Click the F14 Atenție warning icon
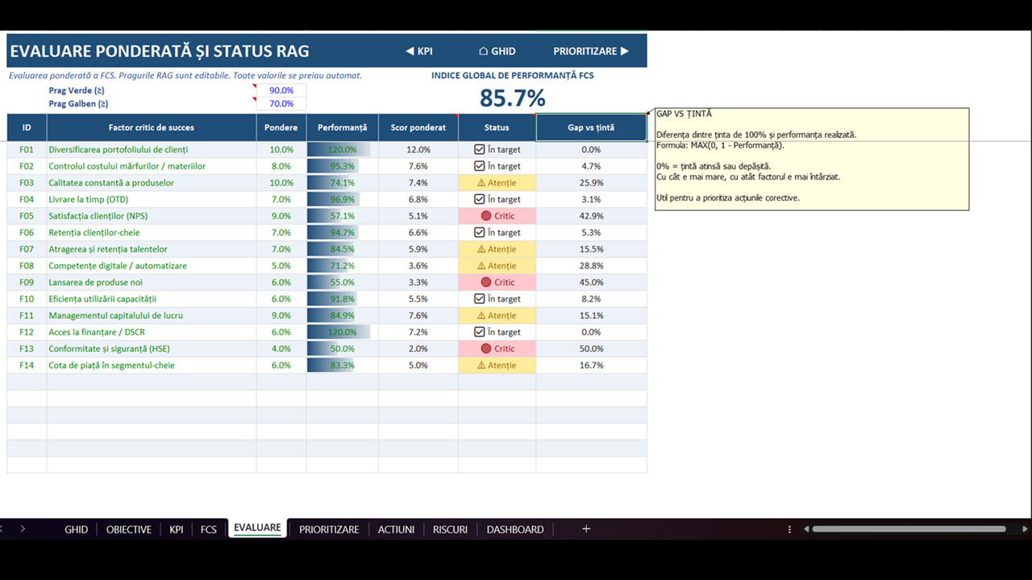This screenshot has height=580, width=1032. click(481, 366)
